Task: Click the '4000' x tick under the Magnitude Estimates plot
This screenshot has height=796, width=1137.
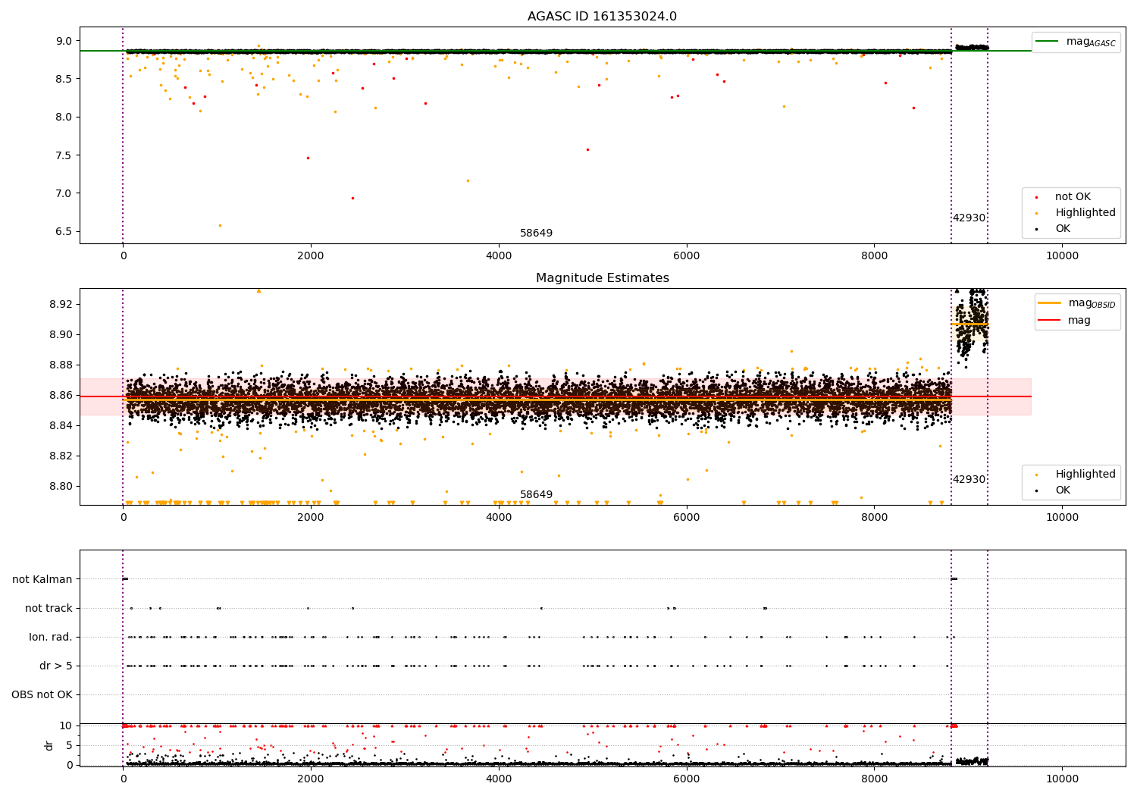Action: coord(499,518)
